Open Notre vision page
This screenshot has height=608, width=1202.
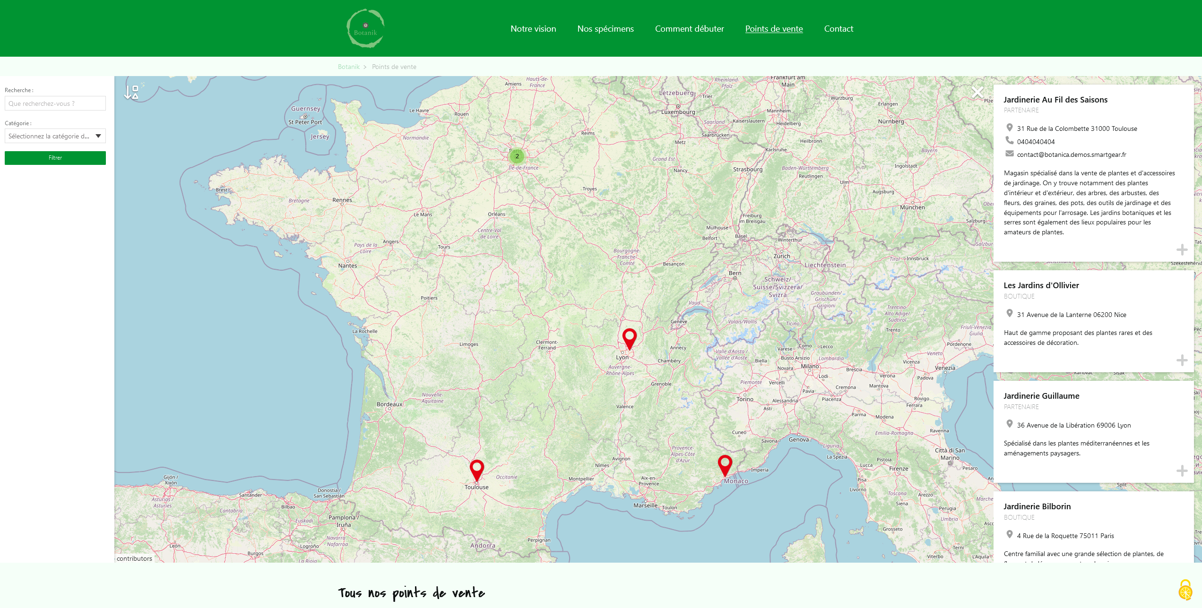pos(533,29)
